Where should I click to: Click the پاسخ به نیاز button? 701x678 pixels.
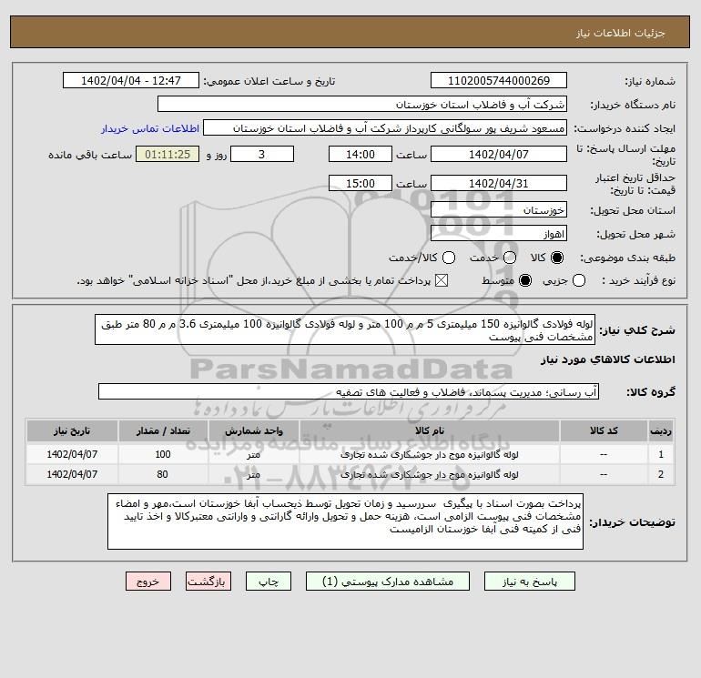pyautogui.click(x=530, y=582)
